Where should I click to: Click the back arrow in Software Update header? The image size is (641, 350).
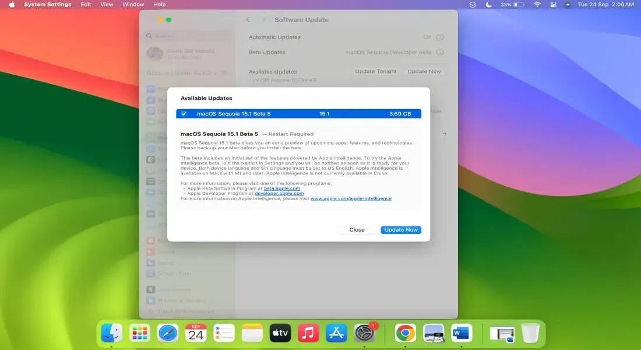248,20
